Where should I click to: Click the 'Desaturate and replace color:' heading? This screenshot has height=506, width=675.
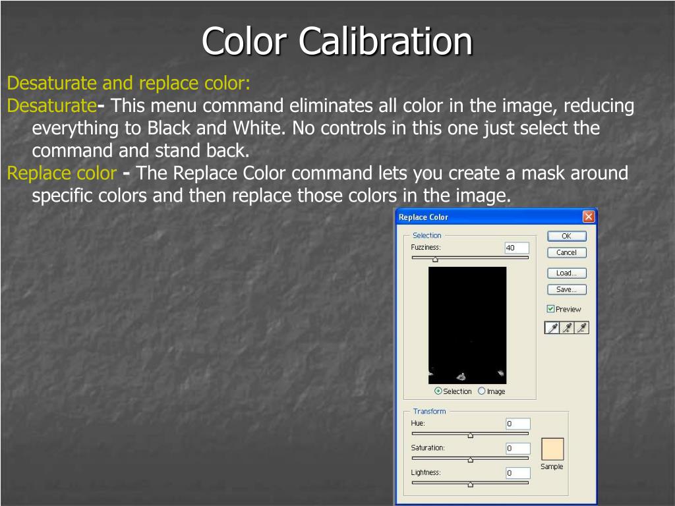pos(129,83)
